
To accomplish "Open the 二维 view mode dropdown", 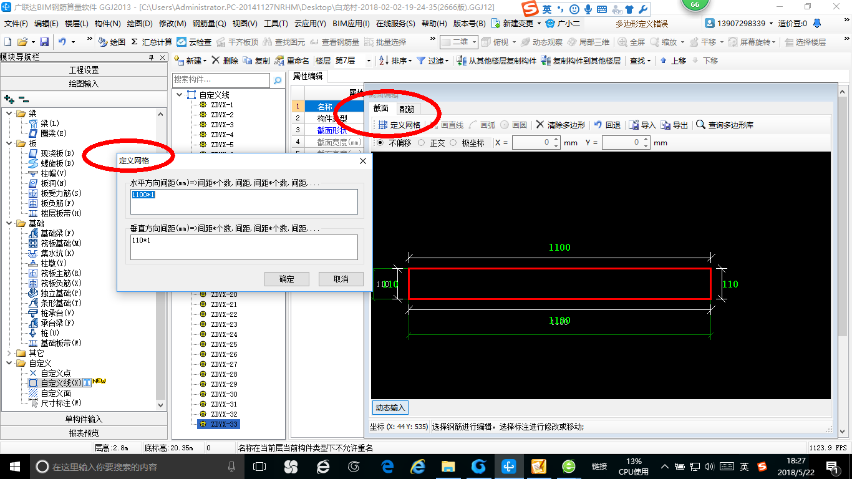I will click(x=475, y=42).
